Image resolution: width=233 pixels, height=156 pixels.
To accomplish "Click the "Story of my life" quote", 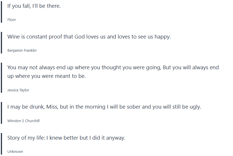I will pos(66,138).
